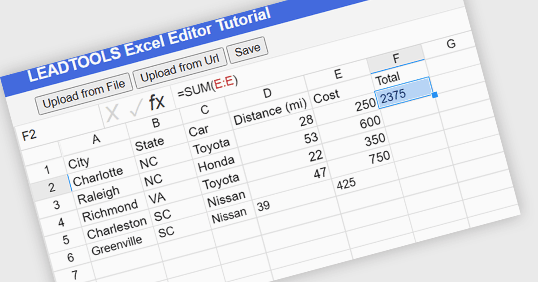Select row header 5
Viewport: 538px width, 282px height.
pos(65,240)
